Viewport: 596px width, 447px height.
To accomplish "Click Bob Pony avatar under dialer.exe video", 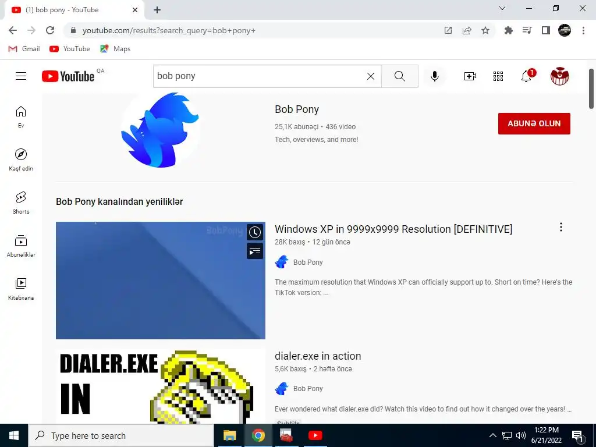I will pyautogui.click(x=282, y=388).
